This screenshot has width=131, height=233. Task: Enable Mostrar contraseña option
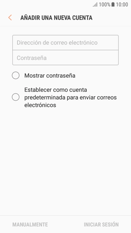tap(16, 75)
